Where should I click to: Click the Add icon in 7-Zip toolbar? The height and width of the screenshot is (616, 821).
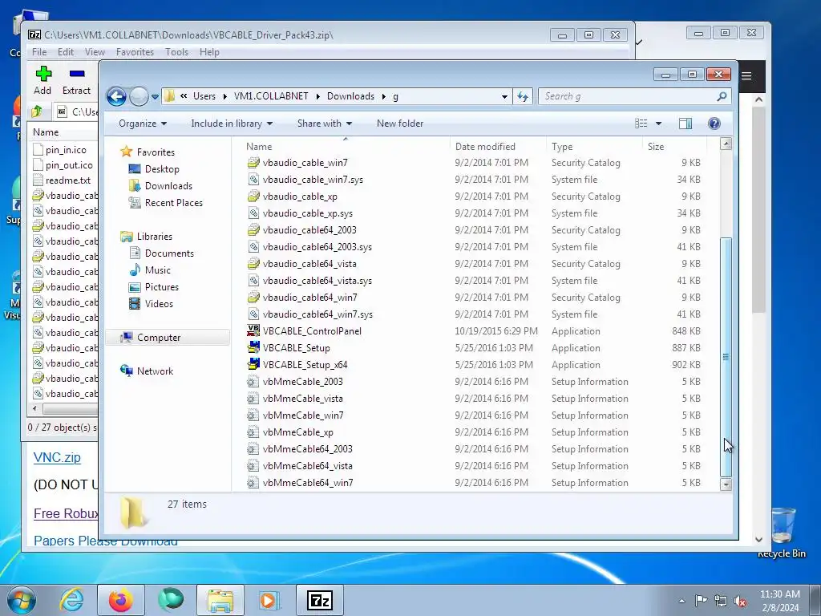pyautogui.click(x=43, y=74)
